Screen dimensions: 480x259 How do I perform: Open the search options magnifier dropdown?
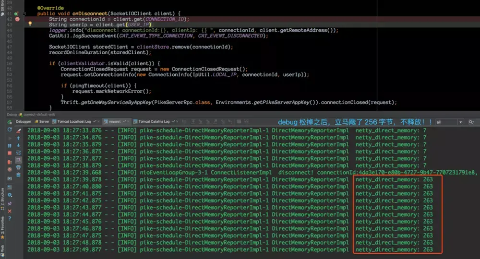click(x=472, y=122)
